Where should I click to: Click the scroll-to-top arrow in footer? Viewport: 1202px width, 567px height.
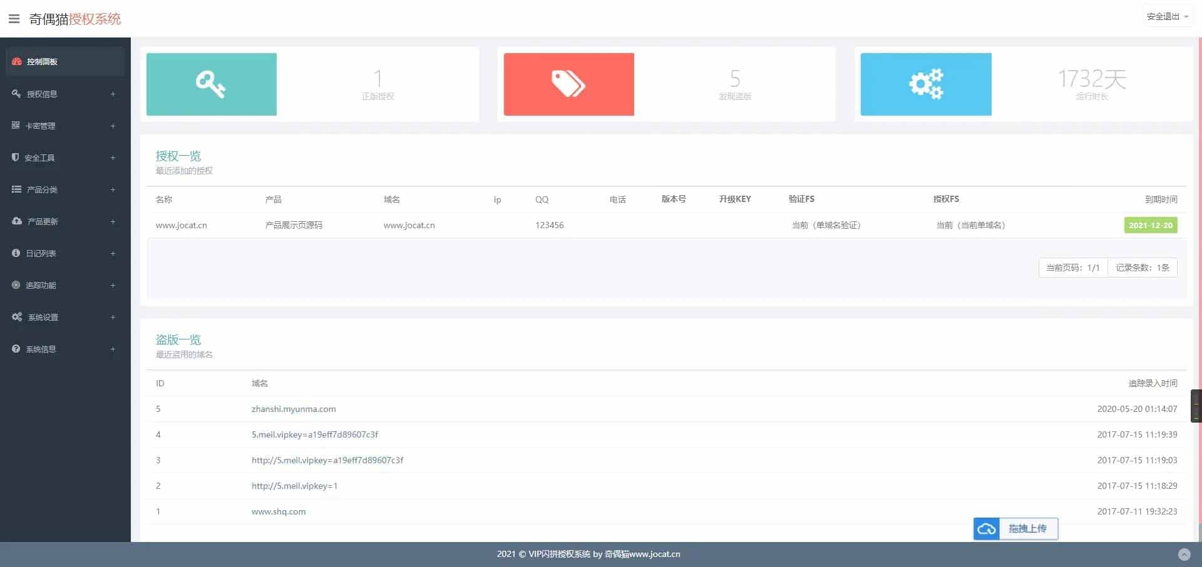(x=1184, y=554)
